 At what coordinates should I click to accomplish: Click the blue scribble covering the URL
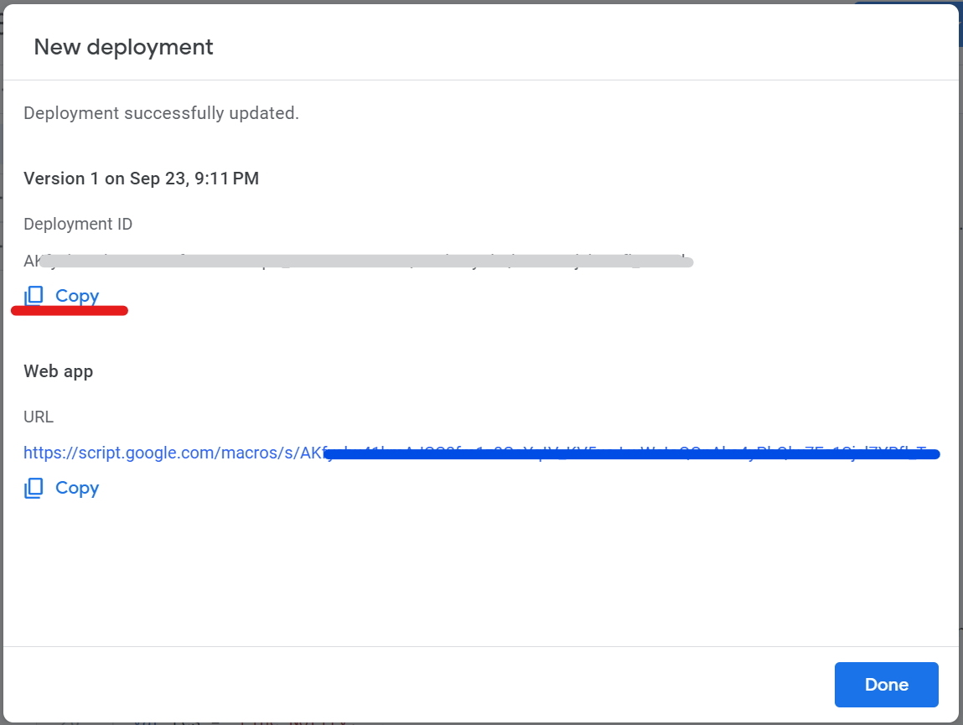click(x=631, y=454)
